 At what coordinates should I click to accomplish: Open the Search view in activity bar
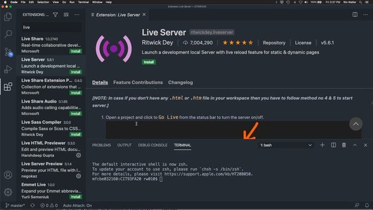(x=8, y=34)
